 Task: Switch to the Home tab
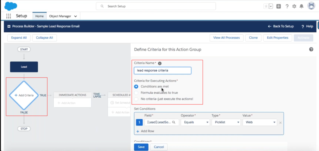coord(40,16)
